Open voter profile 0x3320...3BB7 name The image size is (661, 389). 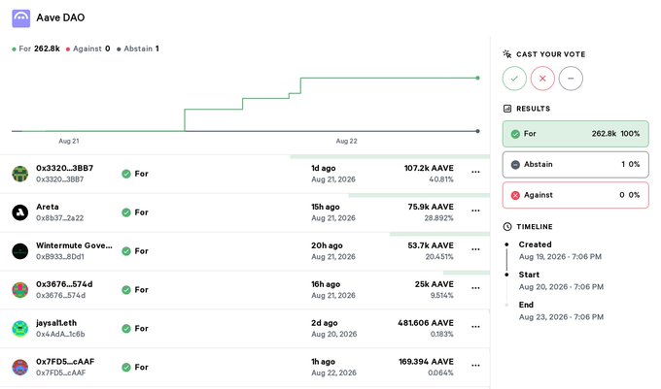tap(64, 168)
